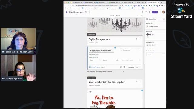The image size is (194, 109).
Task: Switch to the first browser tab
Action: coord(76,2)
